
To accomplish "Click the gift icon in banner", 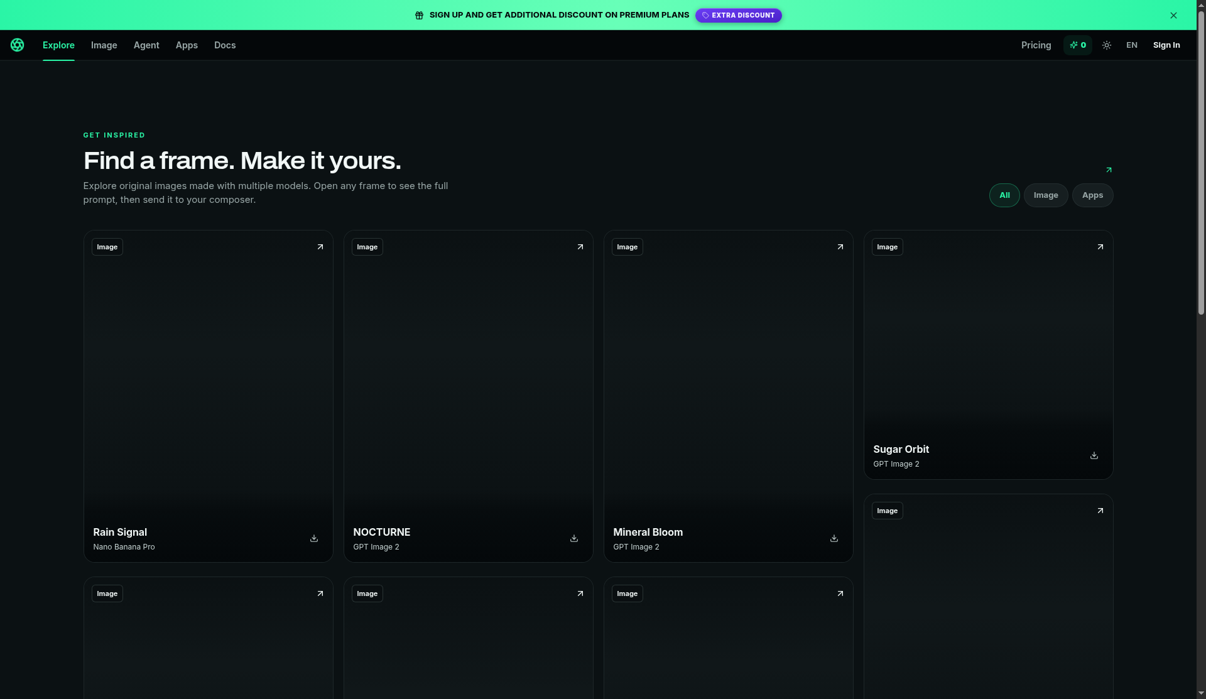I will click(x=419, y=15).
